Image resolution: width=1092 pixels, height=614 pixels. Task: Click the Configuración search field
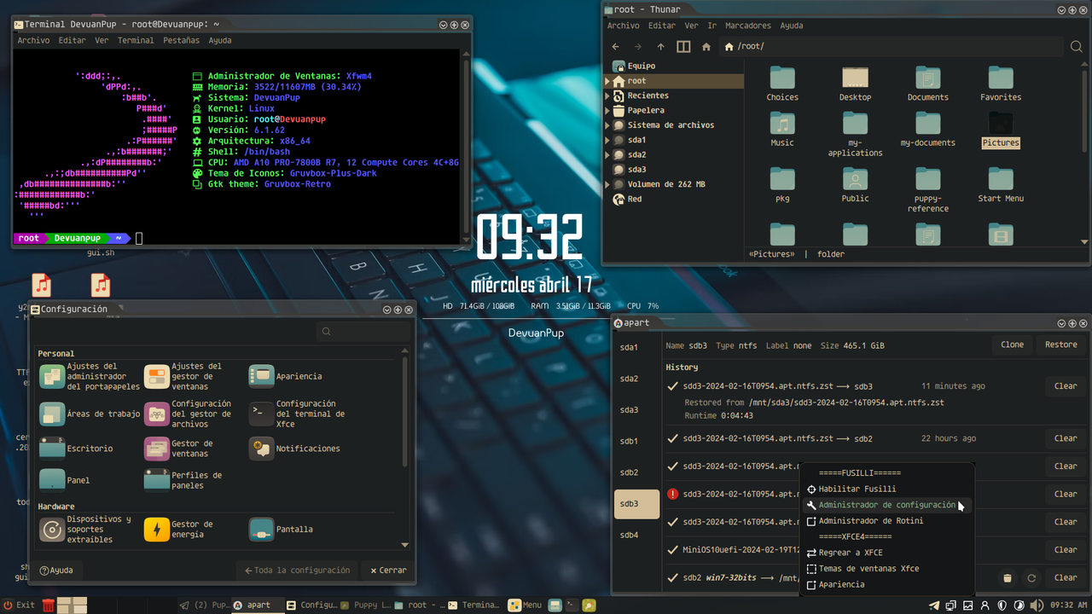pos(362,332)
